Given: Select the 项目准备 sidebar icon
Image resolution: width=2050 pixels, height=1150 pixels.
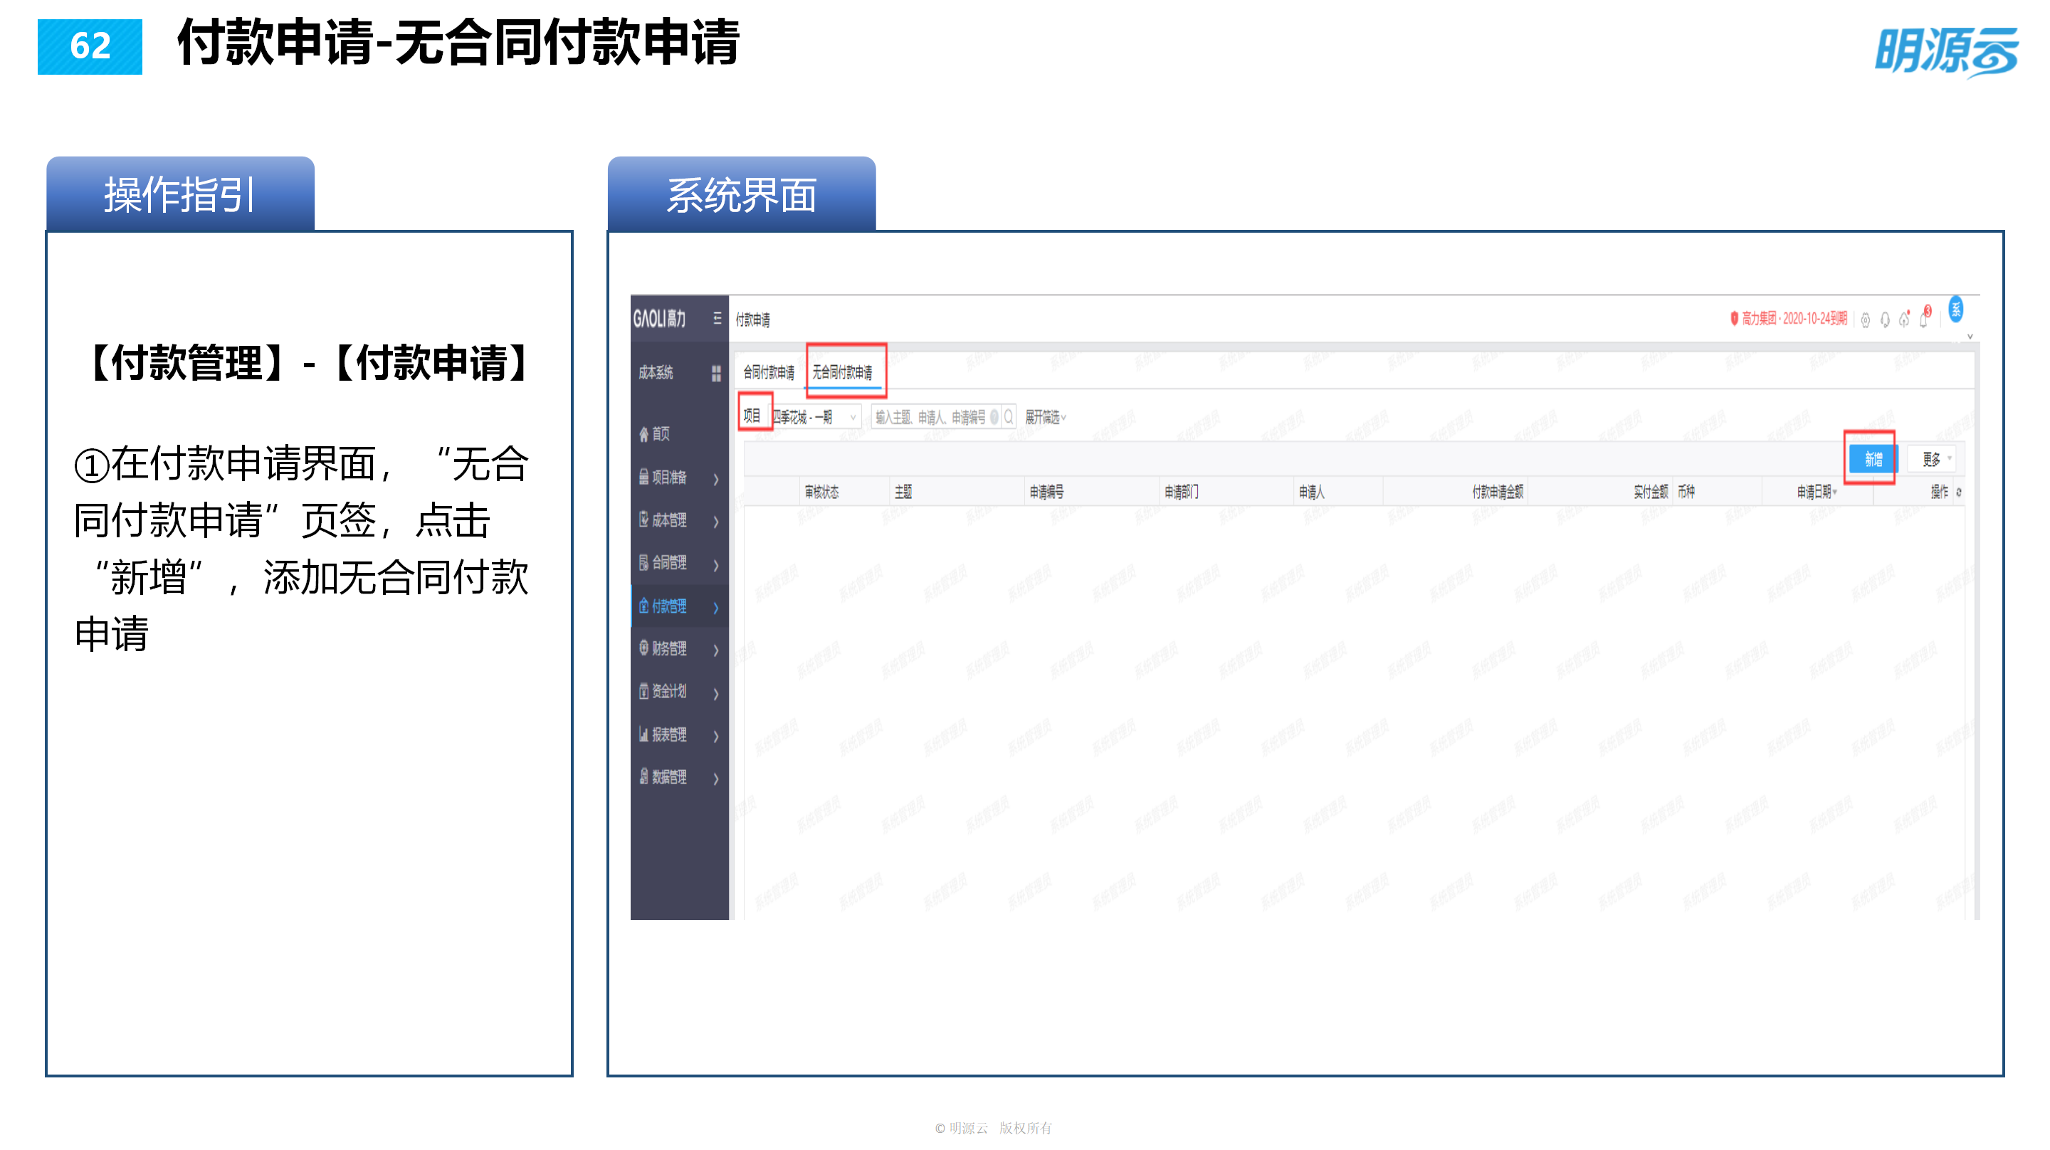Looking at the screenshot, I should click(645, 478).
